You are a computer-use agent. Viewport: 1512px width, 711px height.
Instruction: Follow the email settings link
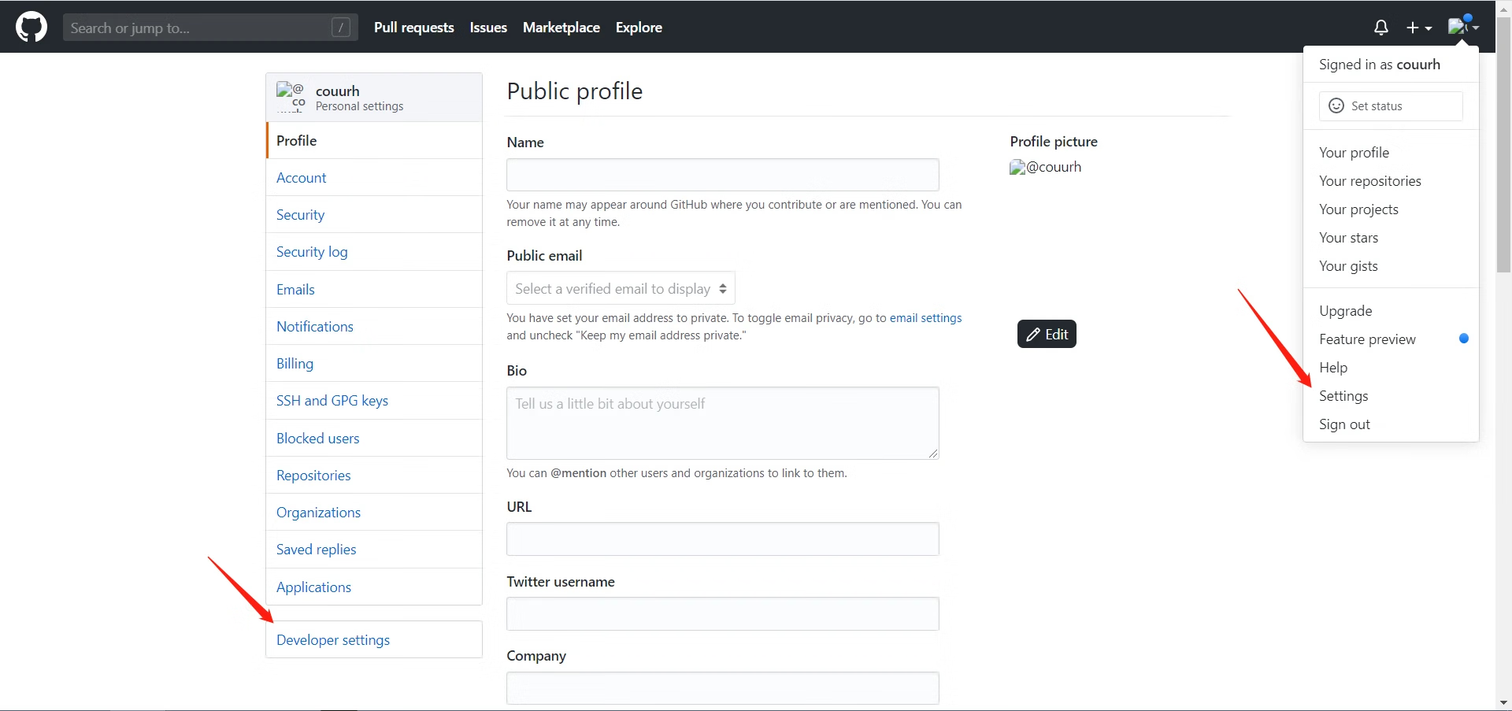[x=925, y=318]
